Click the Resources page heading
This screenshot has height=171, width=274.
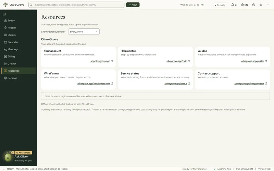point(53,17)
